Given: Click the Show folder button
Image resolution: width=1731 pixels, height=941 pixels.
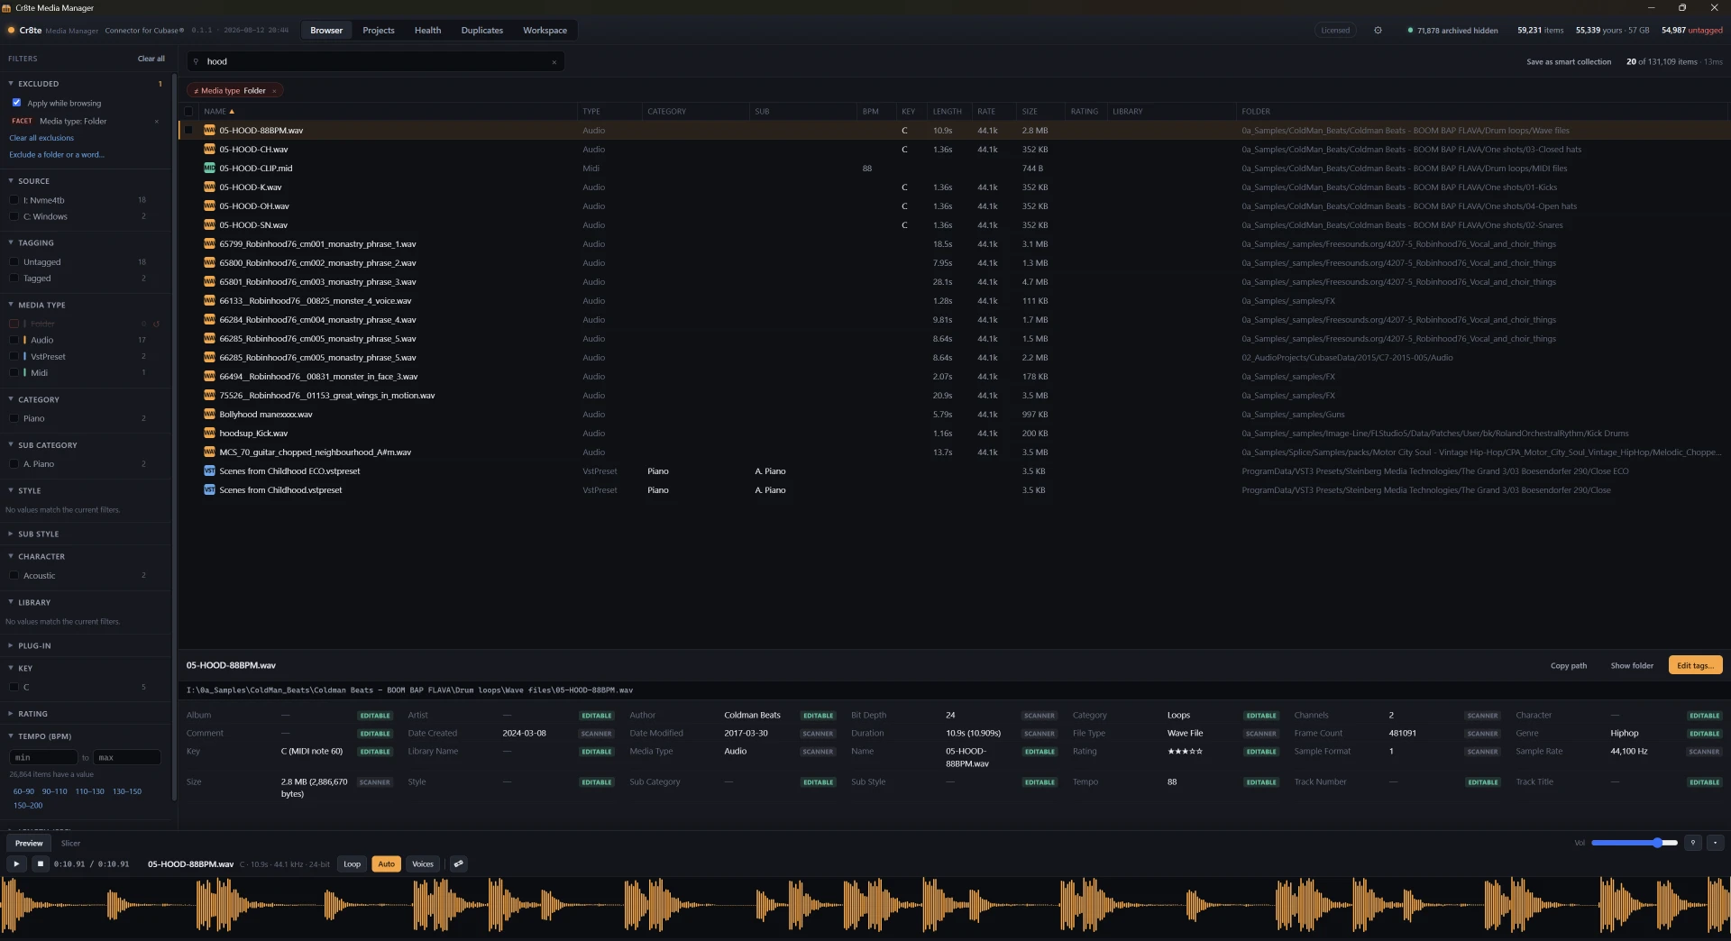Looking at the screenshot, I should click(x=1632, y=666).
